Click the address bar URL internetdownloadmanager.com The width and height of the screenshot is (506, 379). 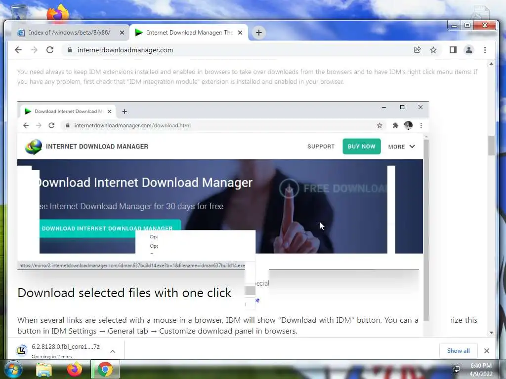click(x=125, y=50)
